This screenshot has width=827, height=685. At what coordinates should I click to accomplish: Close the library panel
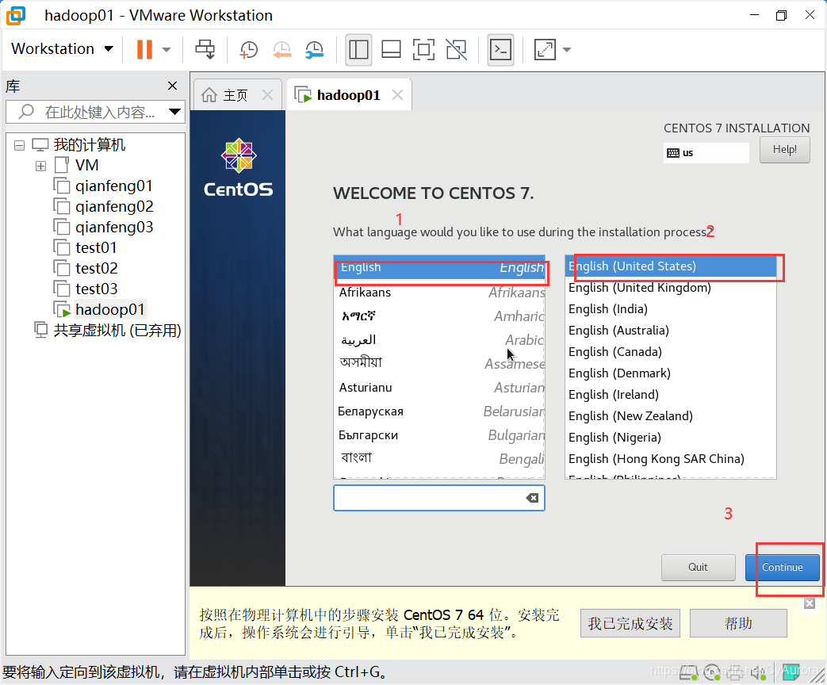pyautogui.click(x=172, y=86)
